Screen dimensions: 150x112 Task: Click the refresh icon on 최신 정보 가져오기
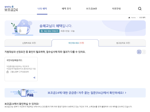pos(42,31)
